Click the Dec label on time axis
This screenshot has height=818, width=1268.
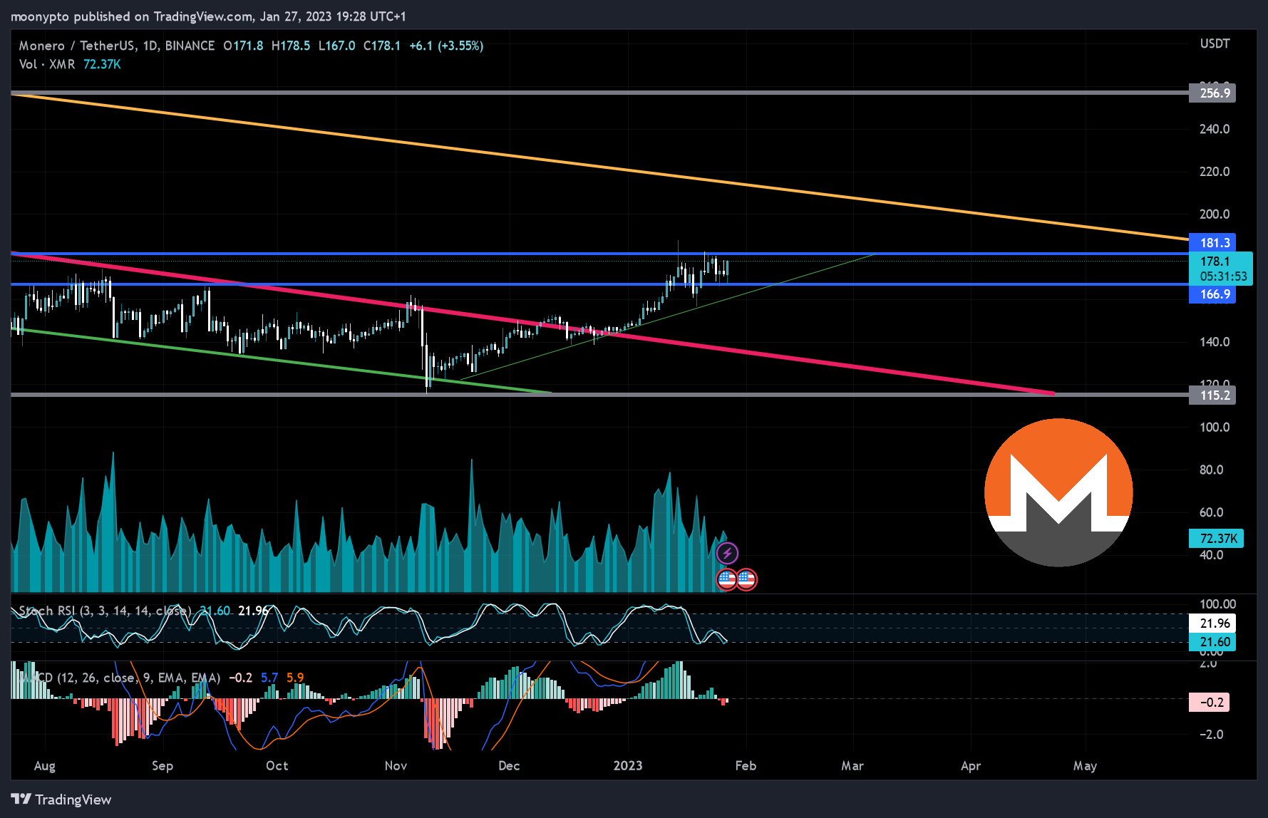point(509,766)
